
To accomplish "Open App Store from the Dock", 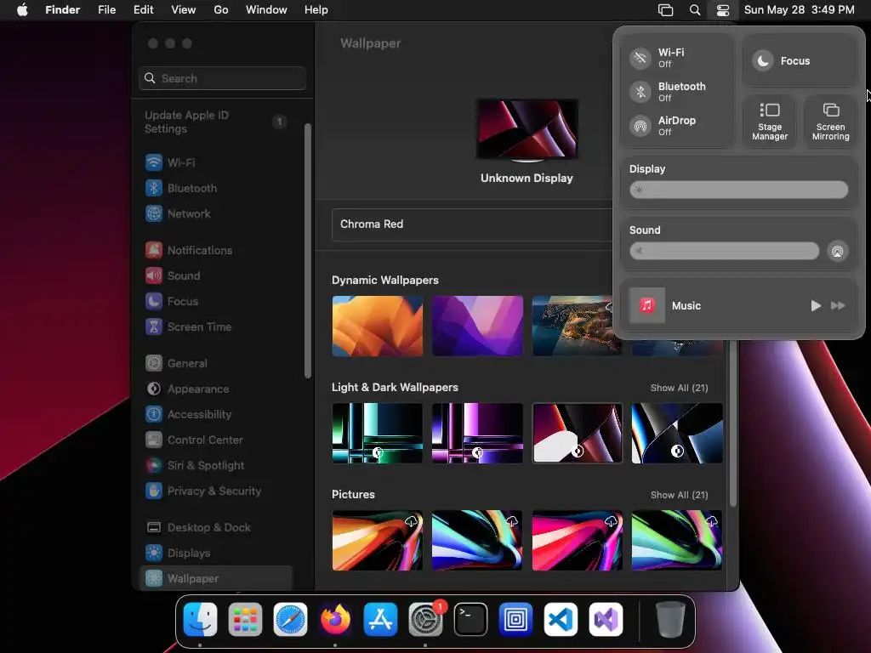I will (380, 619).
